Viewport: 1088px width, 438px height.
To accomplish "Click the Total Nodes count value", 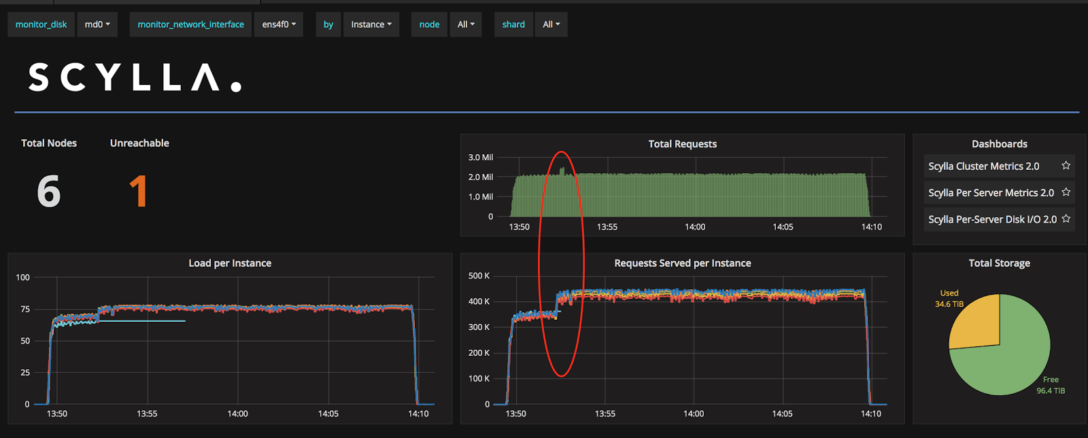I will [x=49, y=191].
